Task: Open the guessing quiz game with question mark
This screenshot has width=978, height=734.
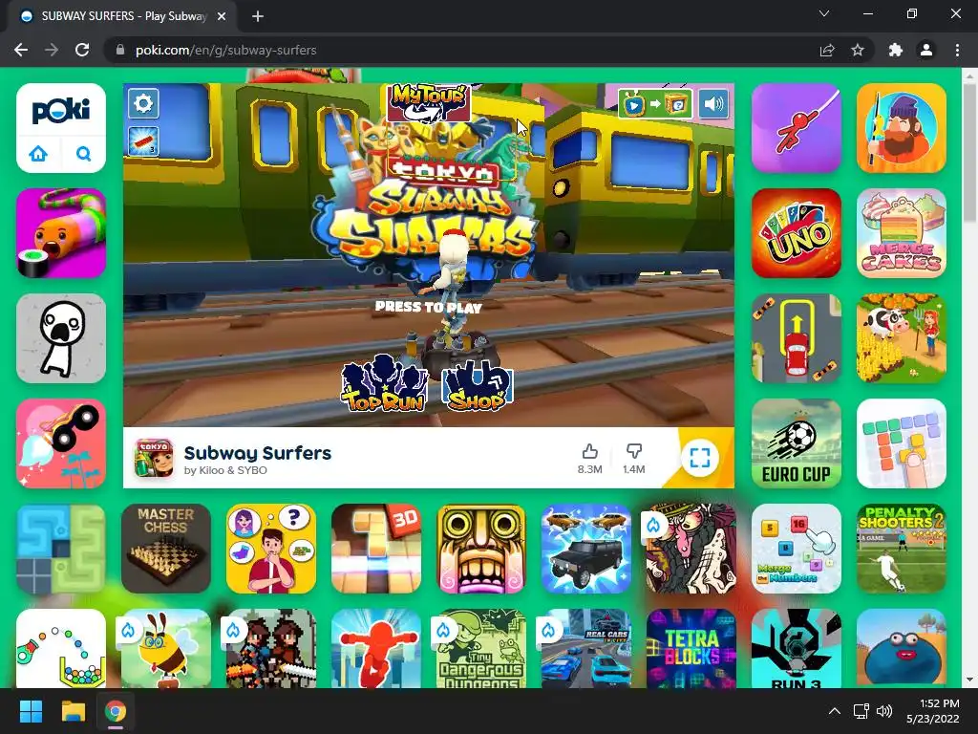Action: [x=271, y=549]
